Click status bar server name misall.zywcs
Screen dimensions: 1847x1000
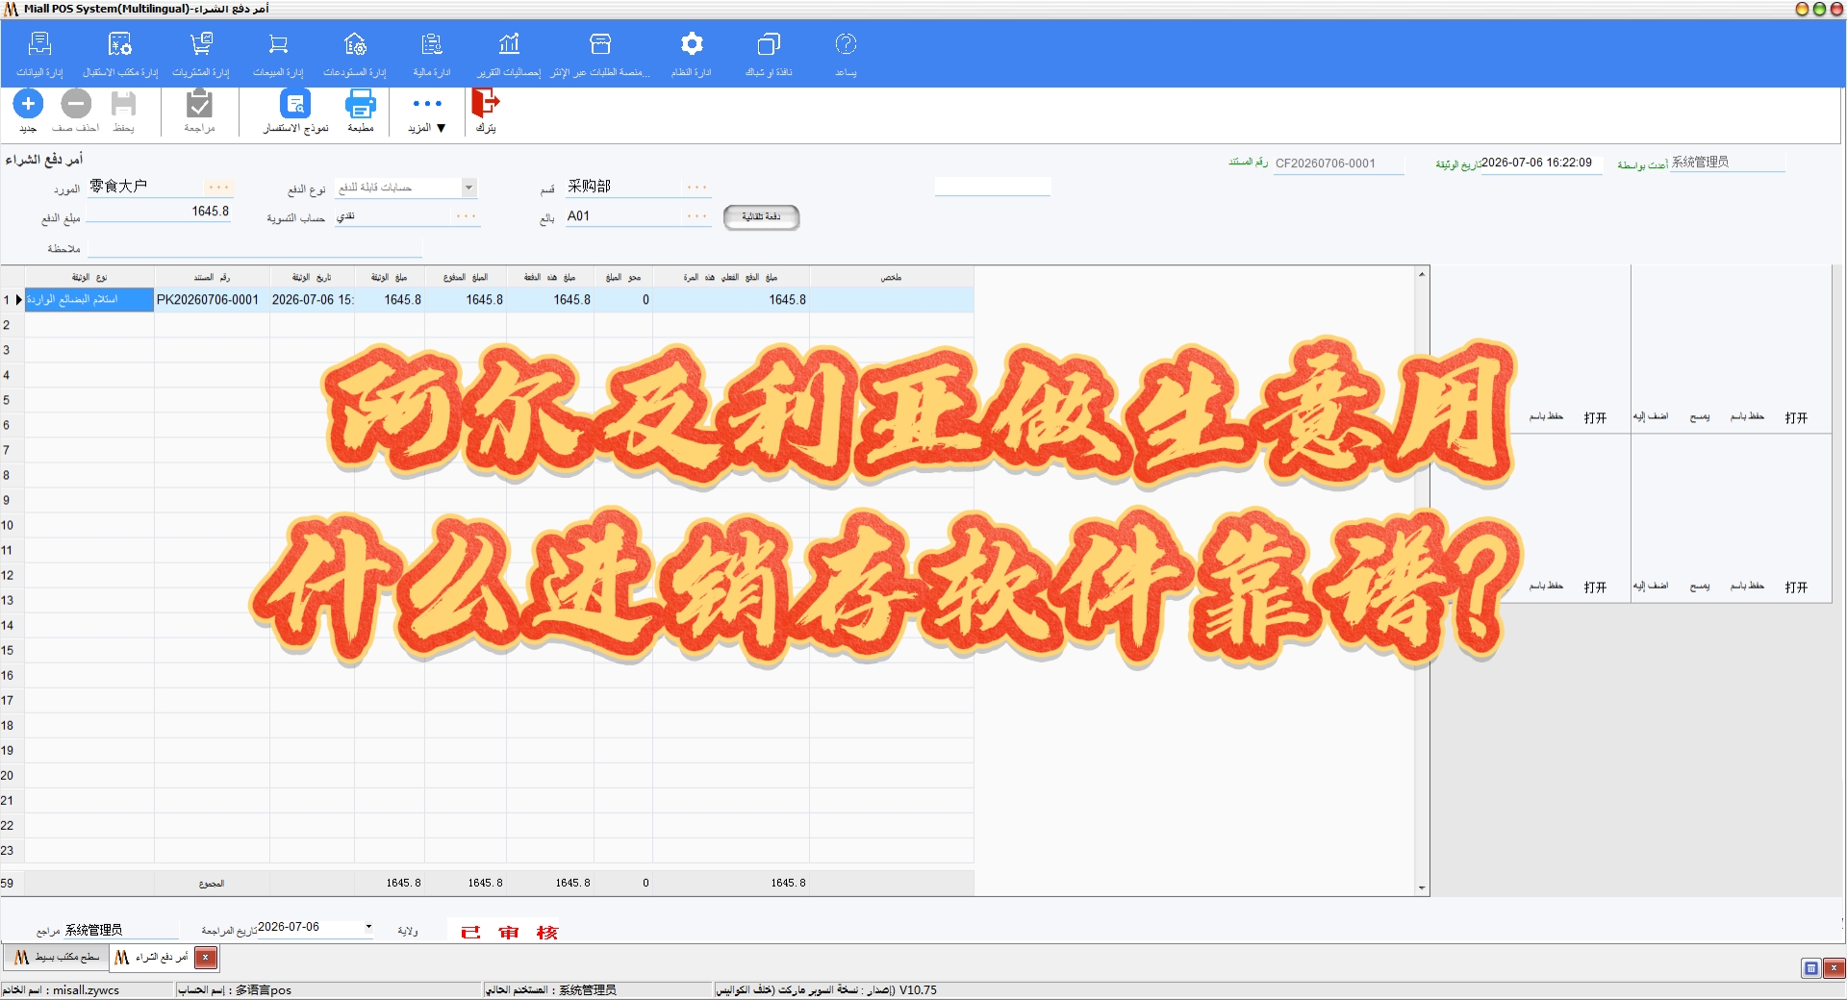[x=61, y=990]
